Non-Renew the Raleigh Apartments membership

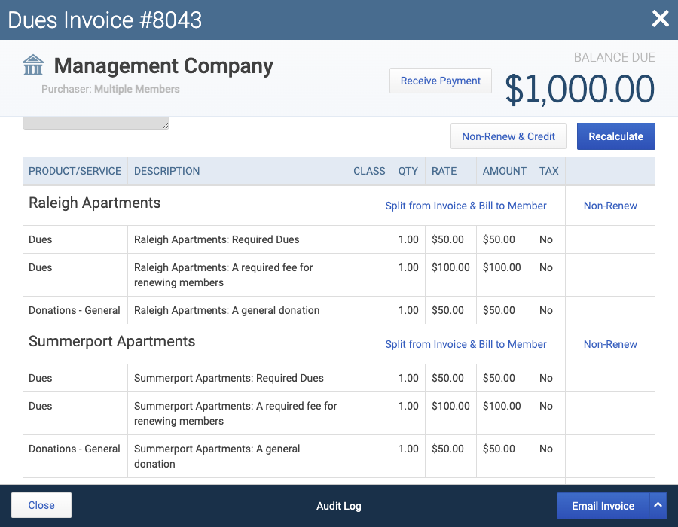[610, 206]
